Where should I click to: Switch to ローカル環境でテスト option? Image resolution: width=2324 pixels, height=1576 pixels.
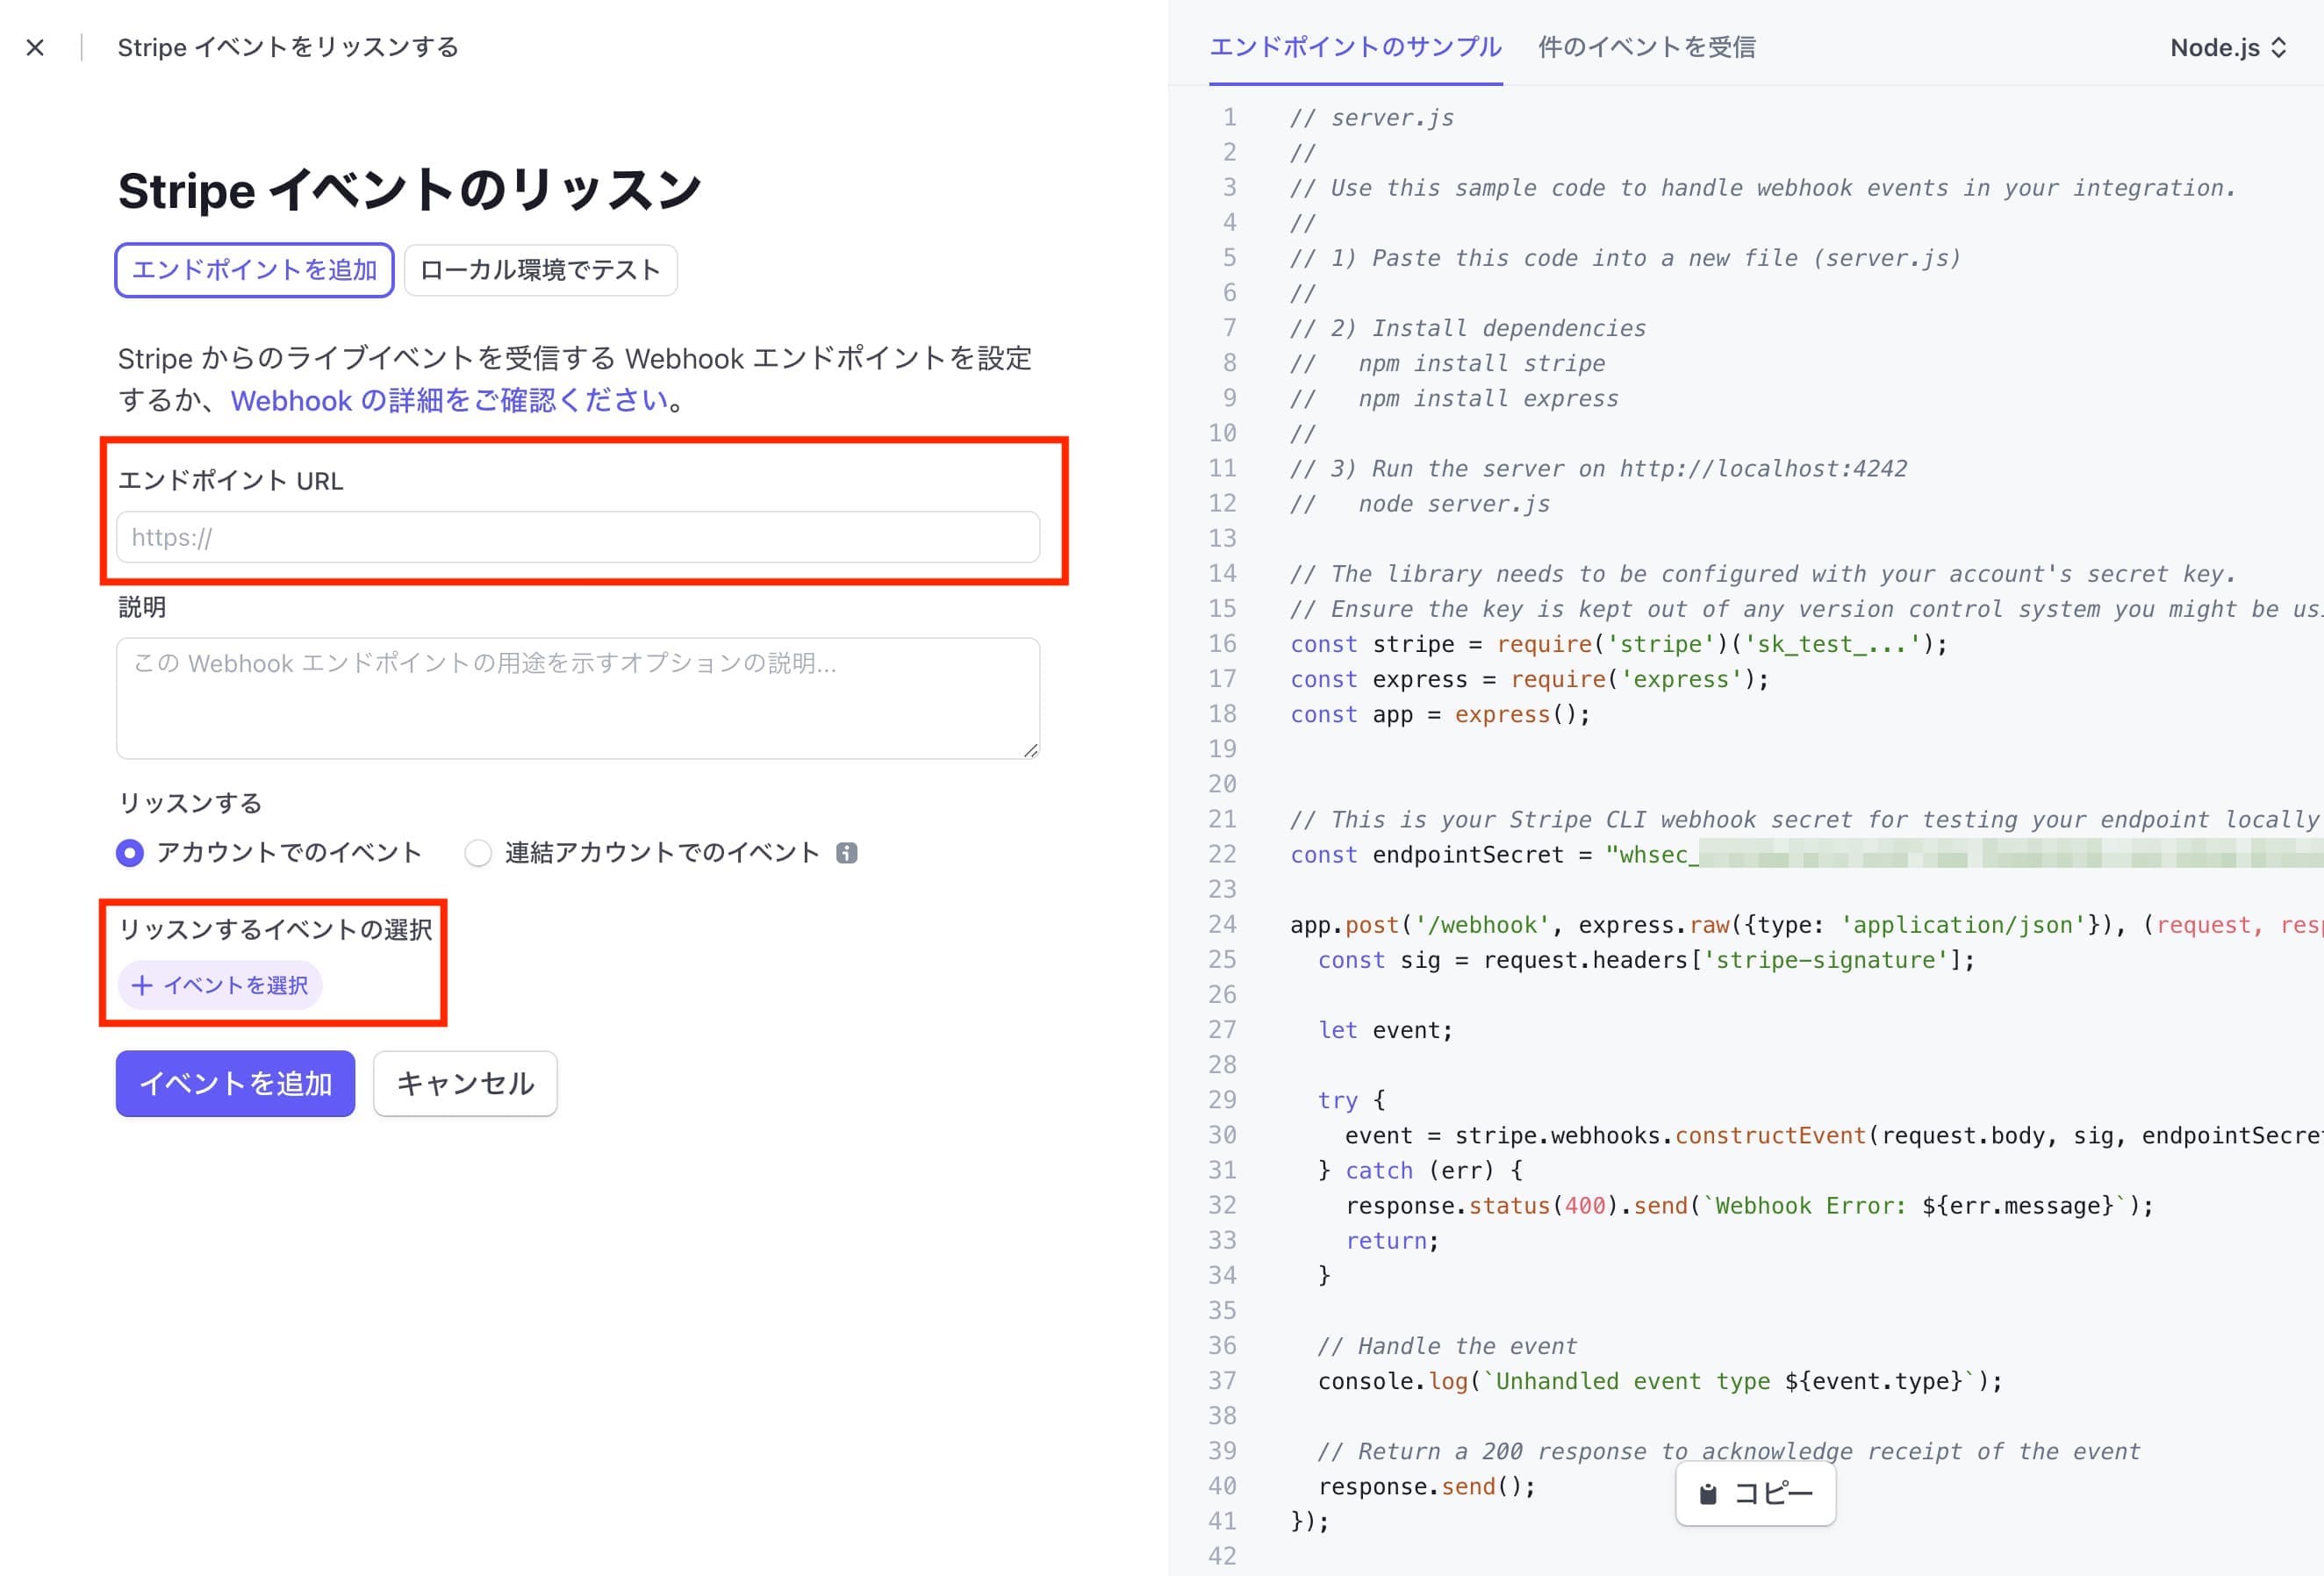pyautogui.click(x=540, y=270)
